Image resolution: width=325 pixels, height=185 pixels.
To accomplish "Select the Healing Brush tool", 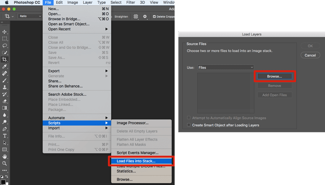I will [4, 73].
